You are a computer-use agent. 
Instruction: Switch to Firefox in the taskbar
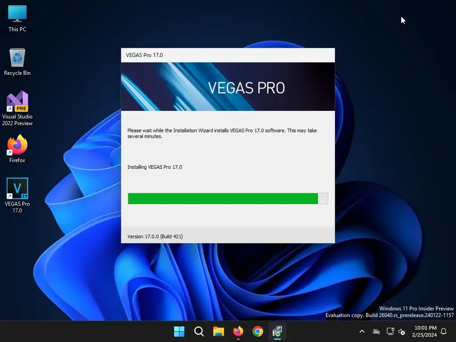[238, 331]
